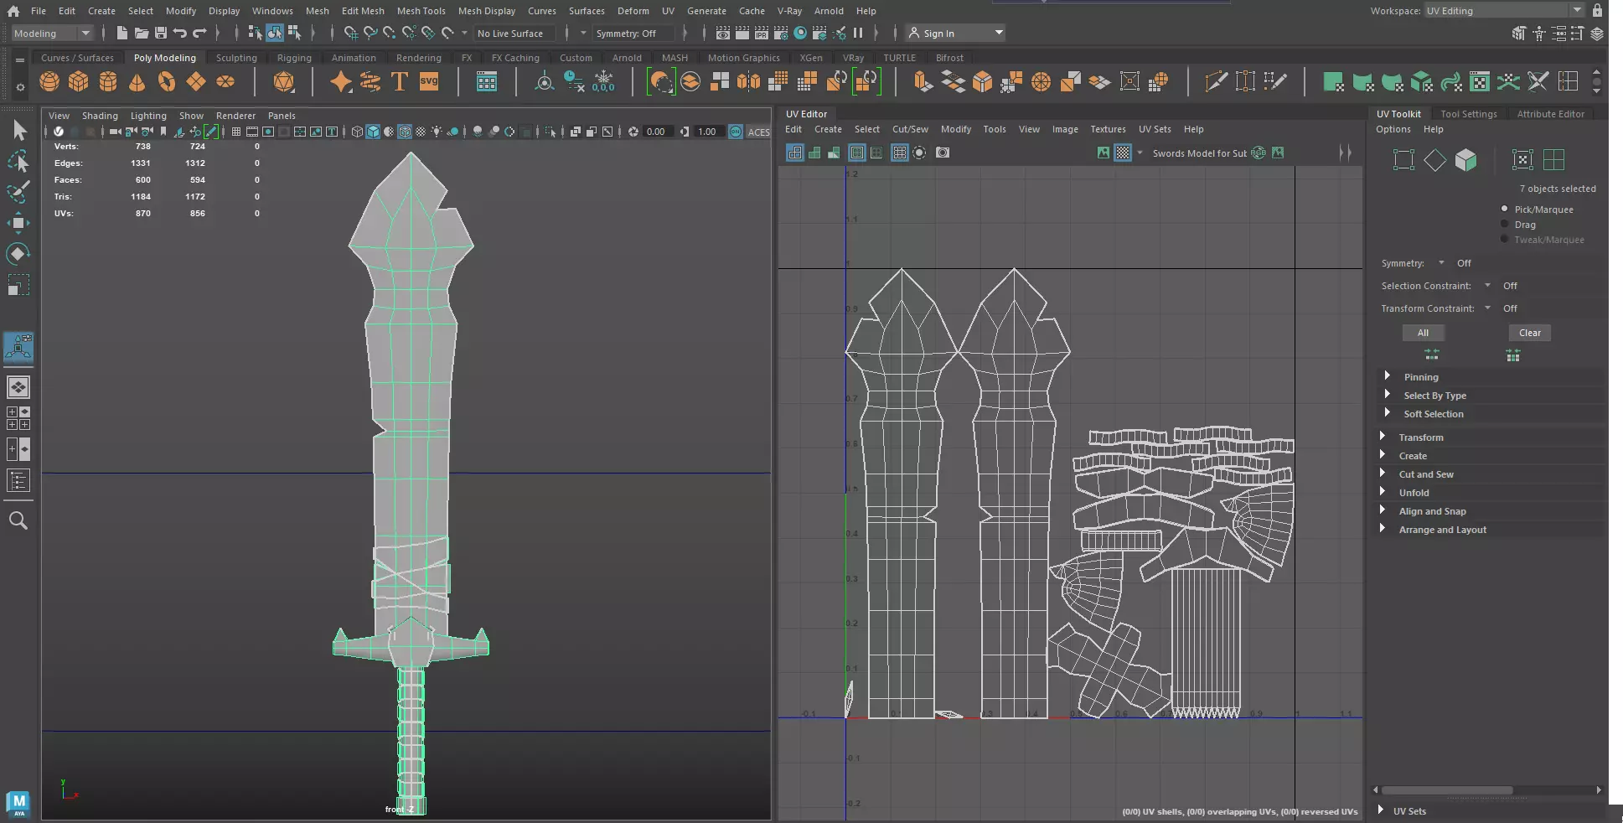Open the Sign In dropdown
Image resolution: width=1623 pixels, height=823 pixels.
955,33
